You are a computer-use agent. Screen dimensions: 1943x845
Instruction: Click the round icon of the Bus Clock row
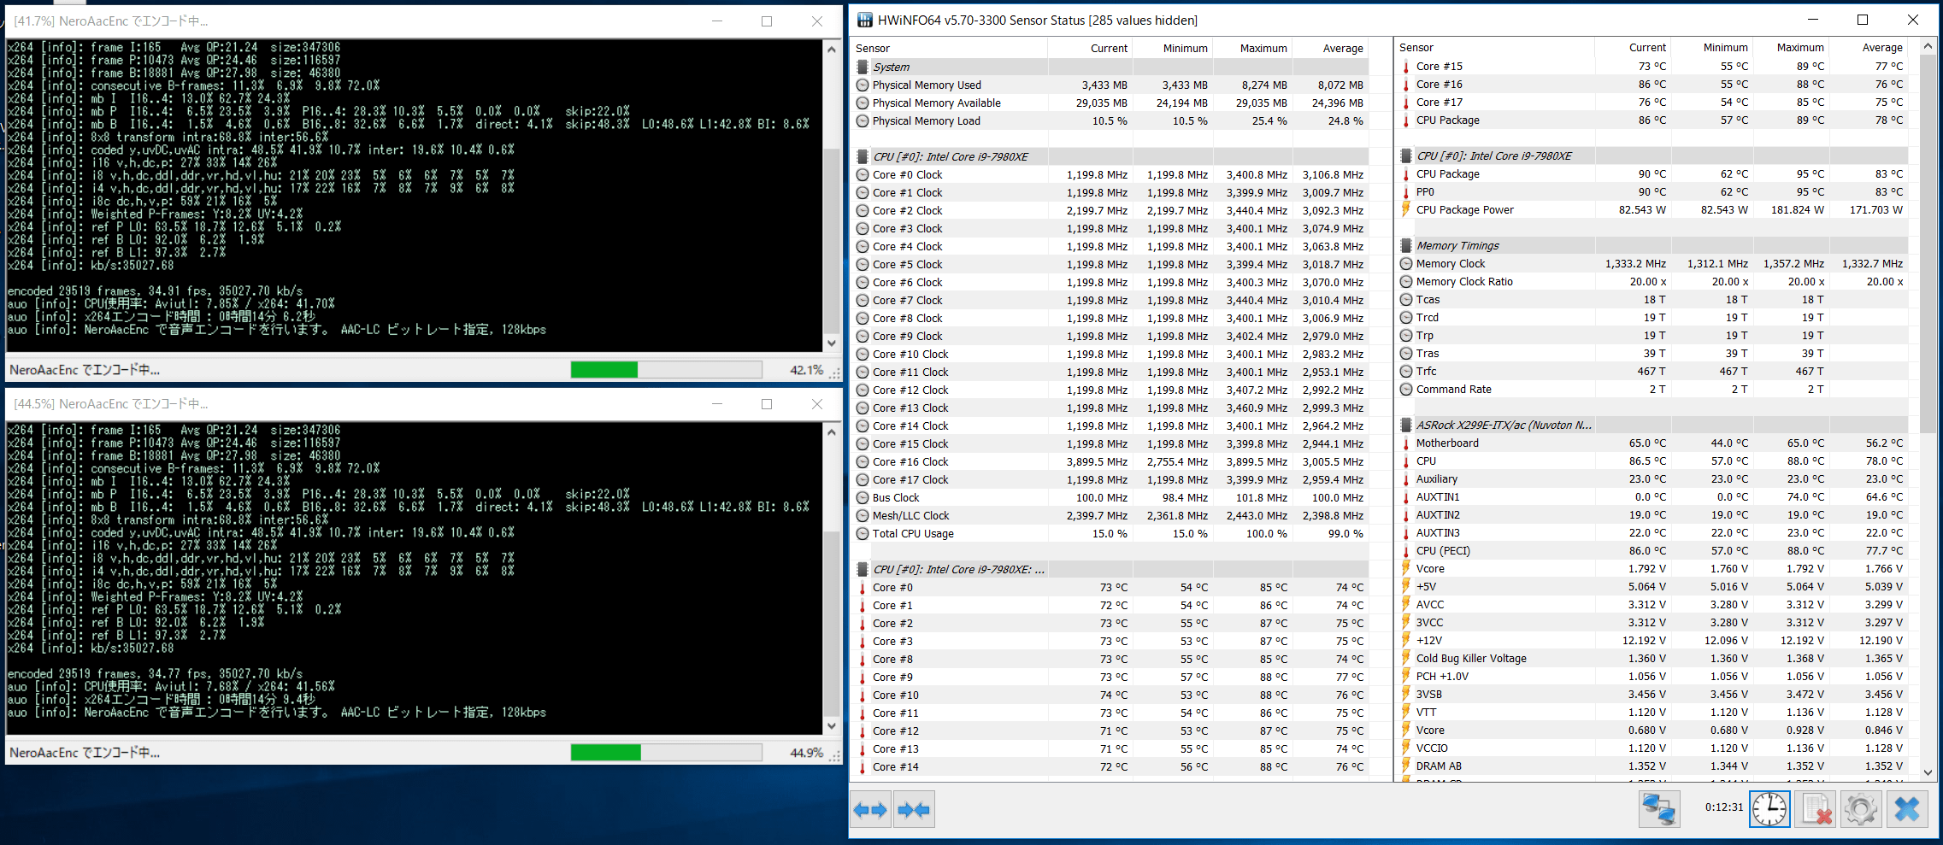[863, 497]
